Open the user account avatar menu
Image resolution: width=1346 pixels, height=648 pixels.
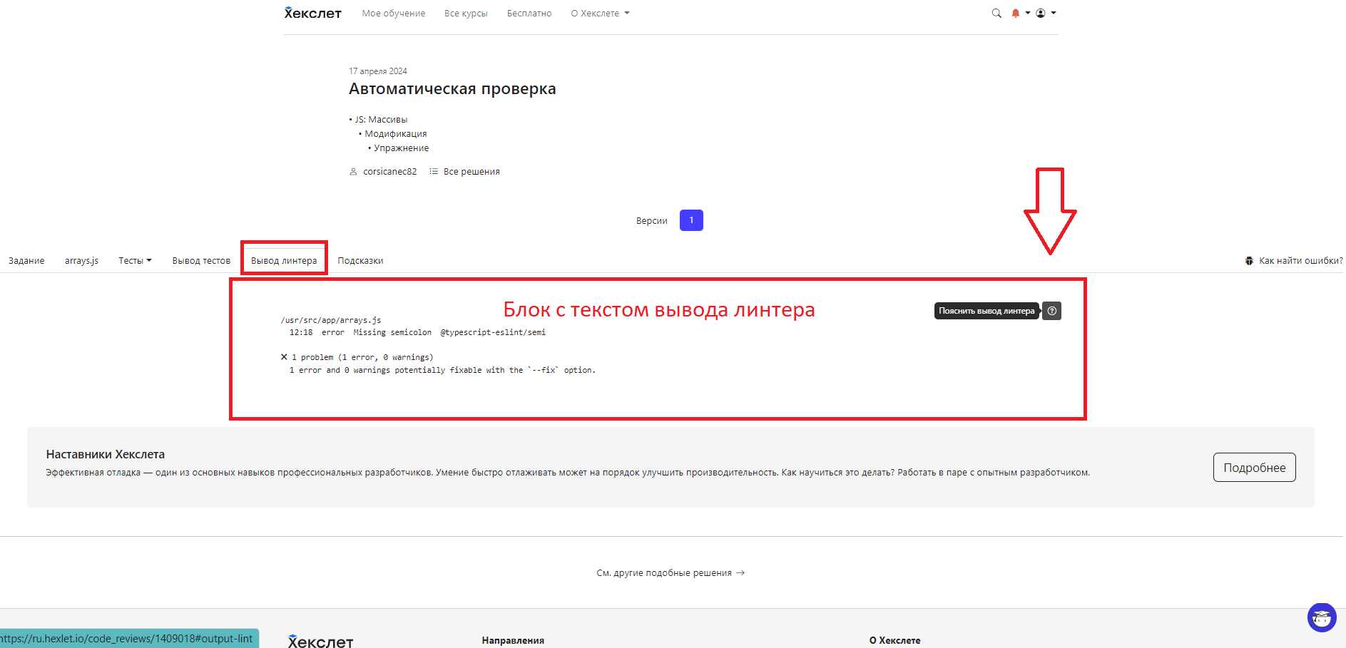tap(1041, 14)
